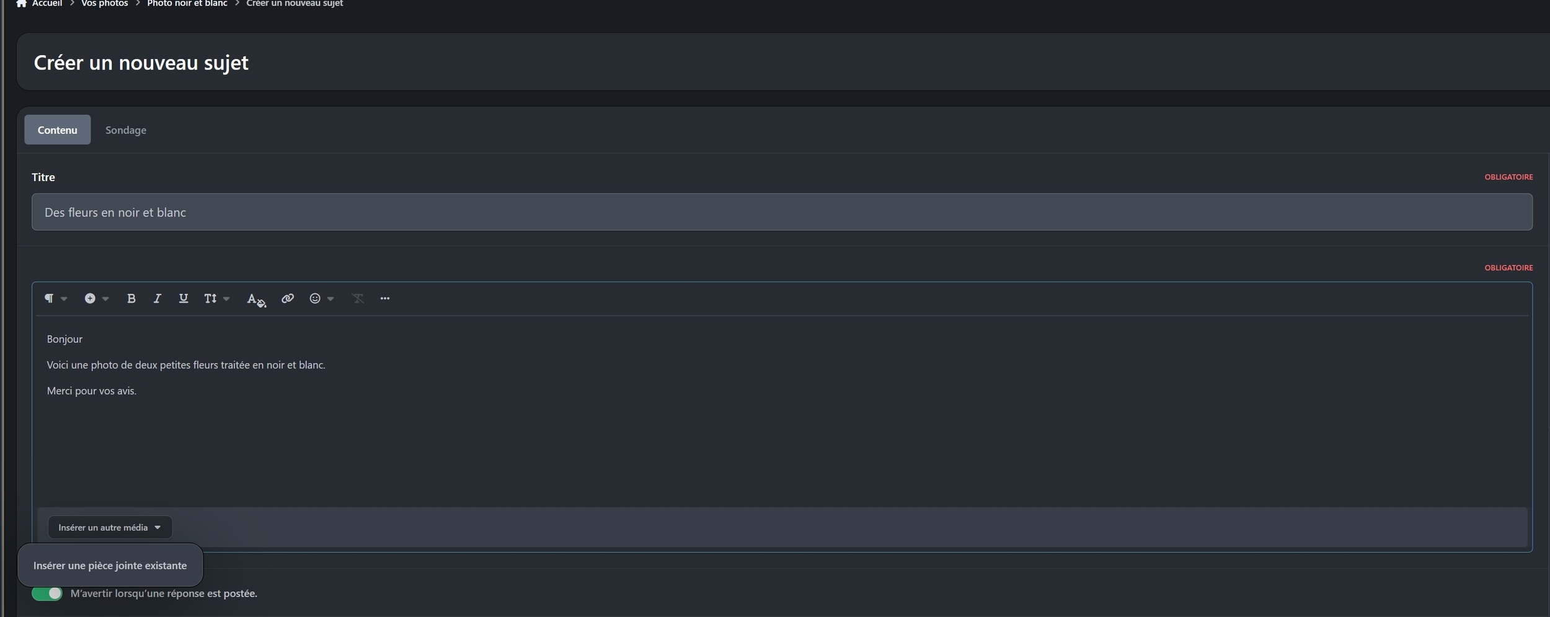This screenshot has width=1550, height=617.
Task: Open the font size dropdown
Action: pos(216,298)
